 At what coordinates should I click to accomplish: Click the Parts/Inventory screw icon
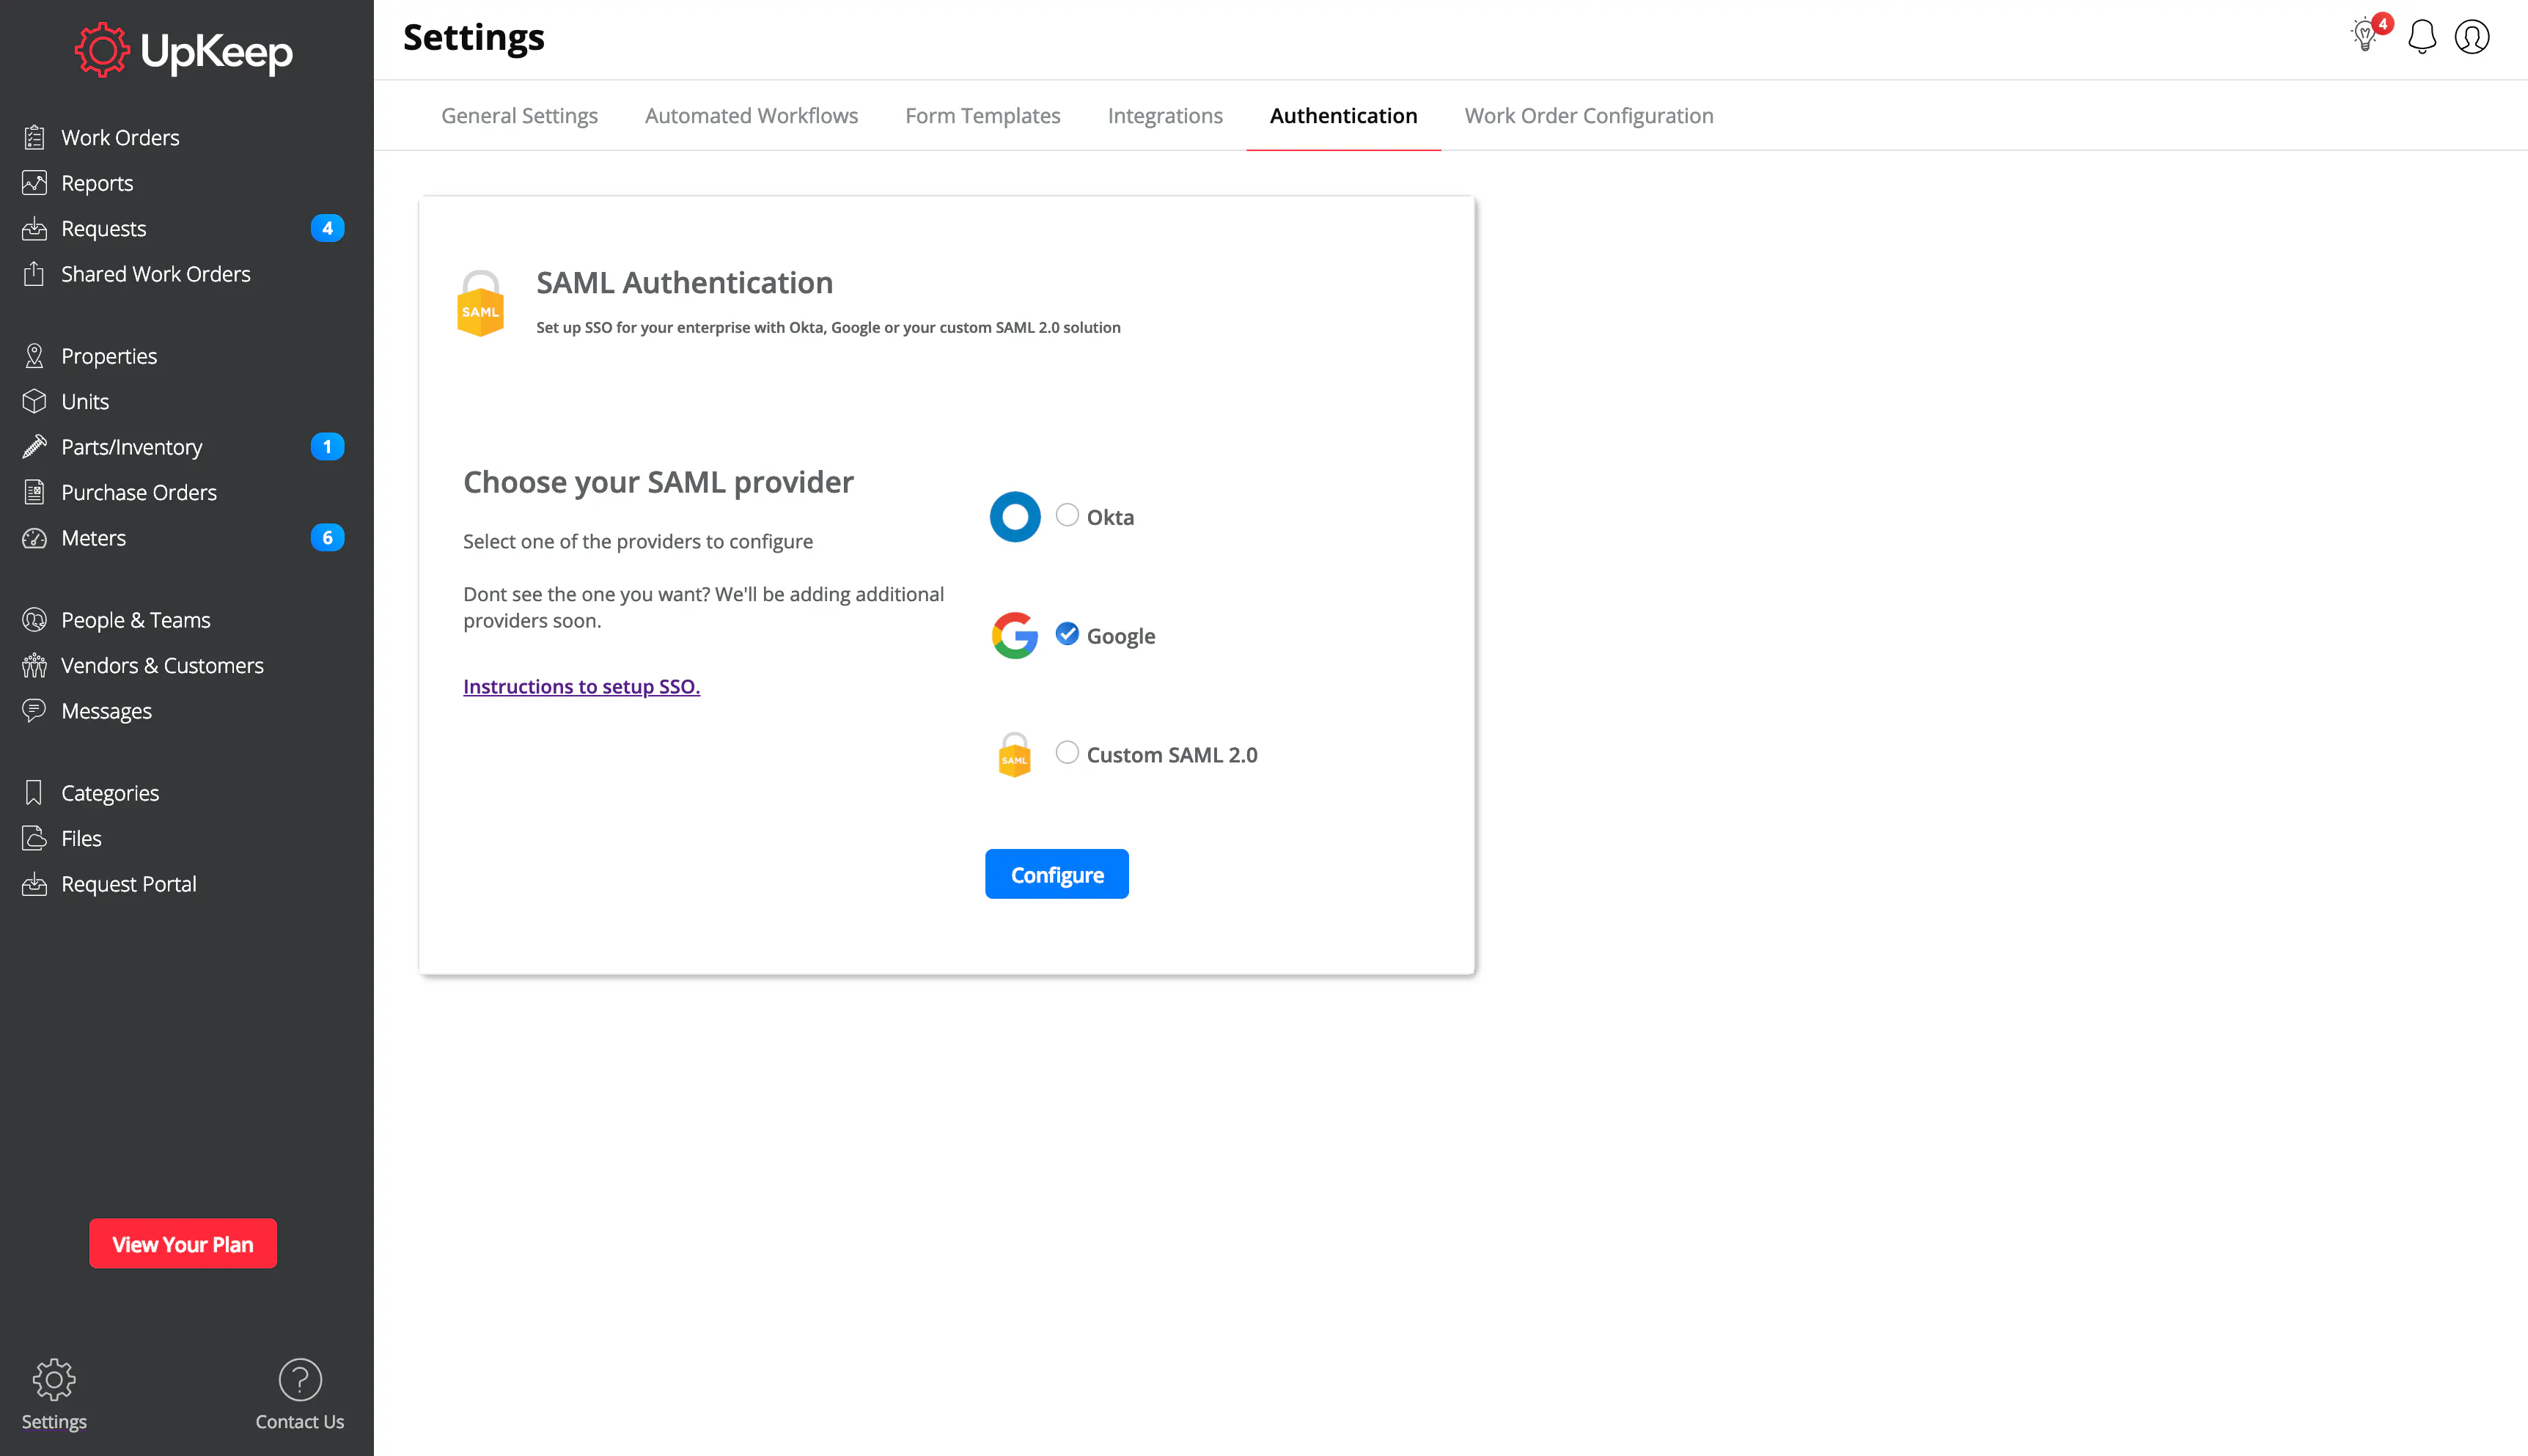(35, 447)
